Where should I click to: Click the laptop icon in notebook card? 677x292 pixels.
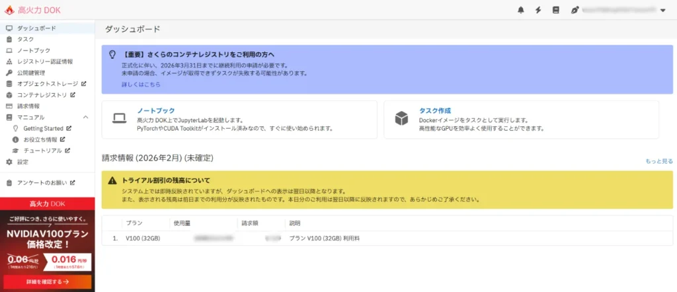tap(119, 119)
